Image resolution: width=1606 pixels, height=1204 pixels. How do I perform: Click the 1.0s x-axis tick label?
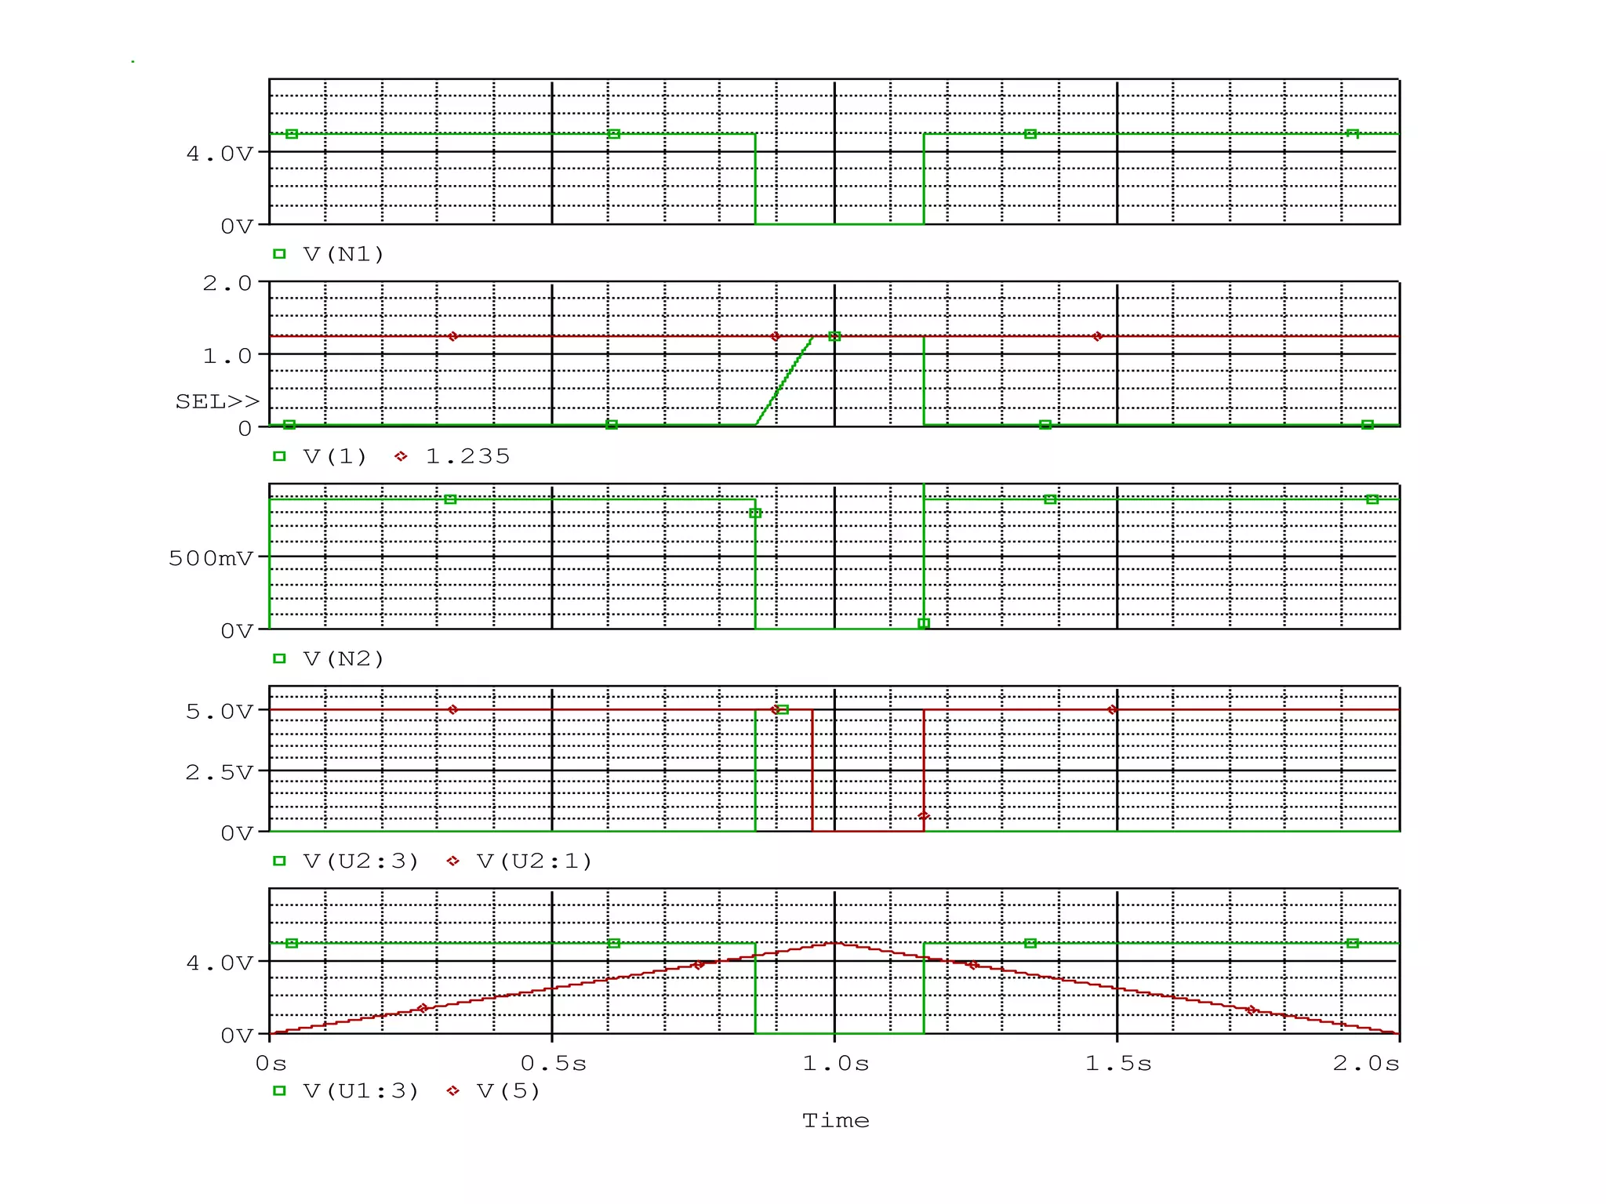[x=835, y=1064]
